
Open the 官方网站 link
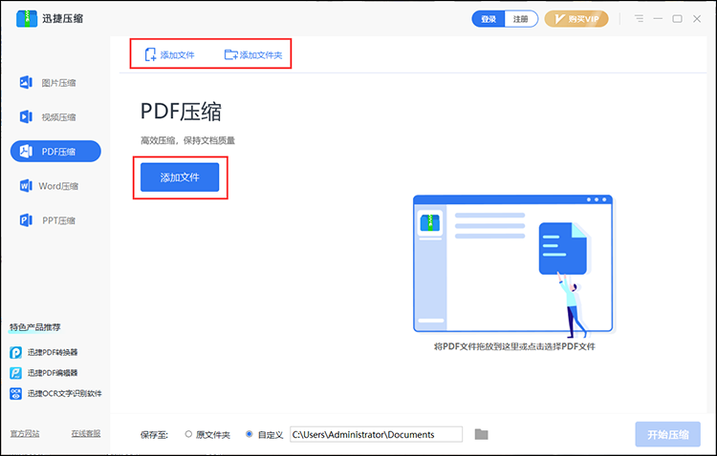tap(25, 434)
